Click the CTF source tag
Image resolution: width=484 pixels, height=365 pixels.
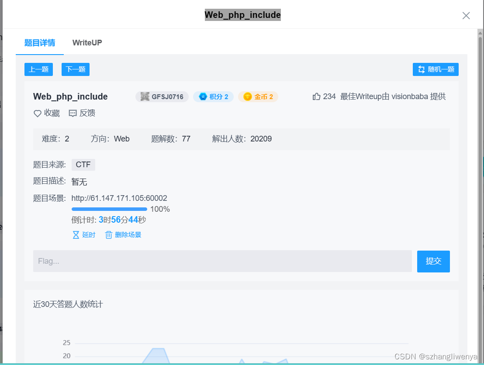(83, 165)
